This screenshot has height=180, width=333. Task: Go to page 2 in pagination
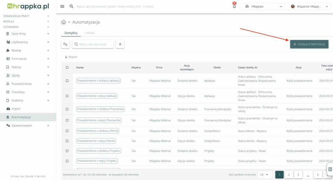pos(289,174)
